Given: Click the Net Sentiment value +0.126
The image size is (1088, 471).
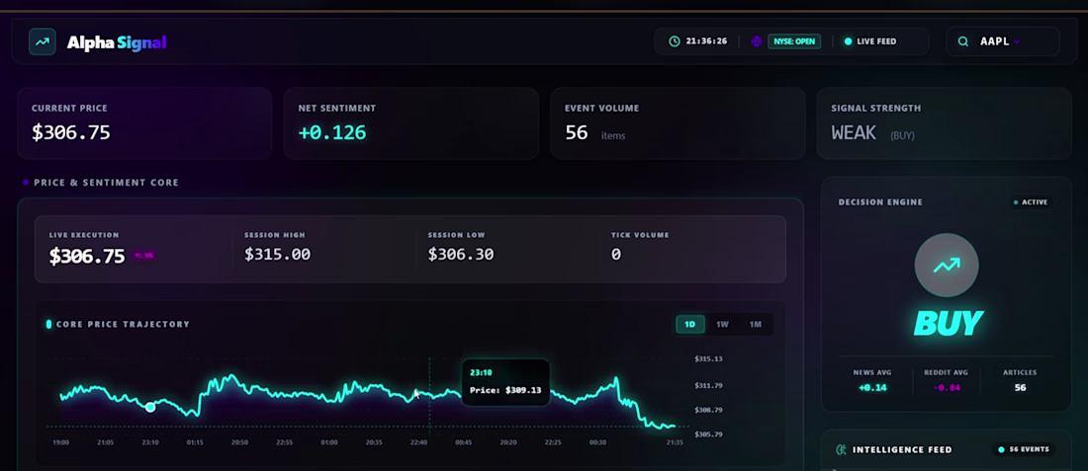Looking at the screenshot, I should (331, 132).
